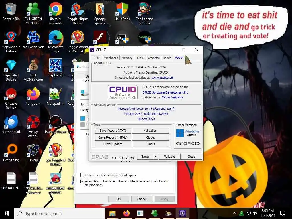
Task: Open the Clocks tool button
Action: tap(151, 137)
